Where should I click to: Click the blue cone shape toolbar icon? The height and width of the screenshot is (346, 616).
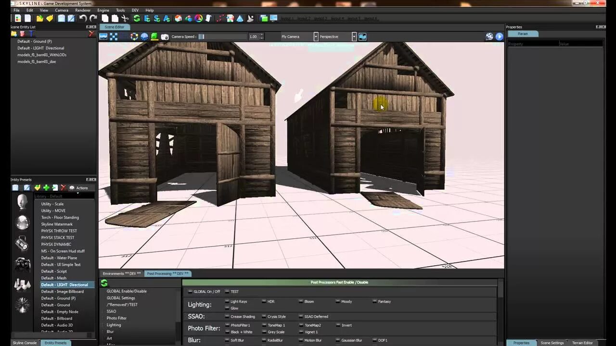(x=240, y=18)
